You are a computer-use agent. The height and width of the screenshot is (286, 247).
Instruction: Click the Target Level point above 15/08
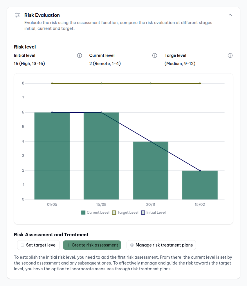(101, 83)
